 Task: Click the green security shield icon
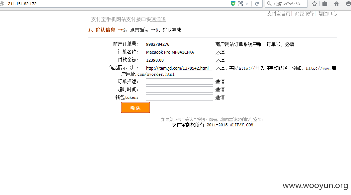tap(233, 4)
